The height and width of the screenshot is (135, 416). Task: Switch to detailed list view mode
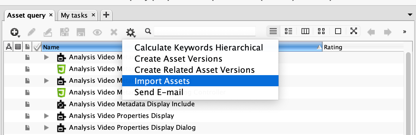coord(288,31)
